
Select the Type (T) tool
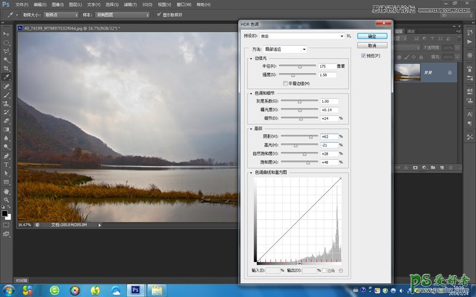[7, 165]
